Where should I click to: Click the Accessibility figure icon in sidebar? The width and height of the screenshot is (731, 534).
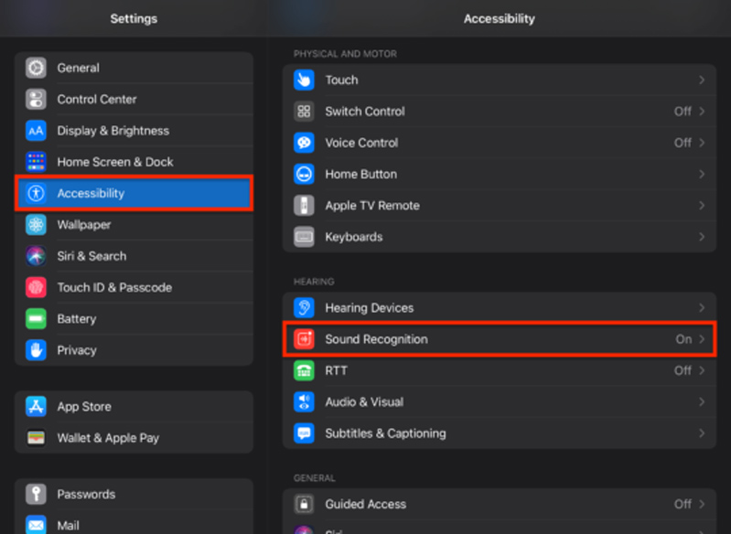(36, 193)
